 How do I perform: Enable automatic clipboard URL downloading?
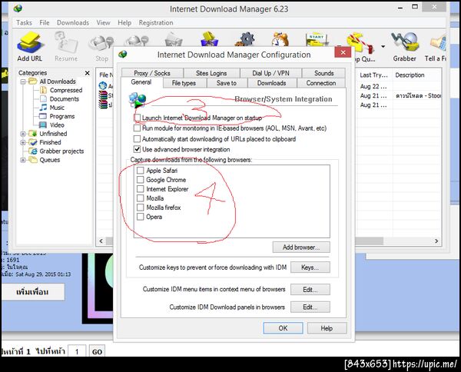click(x=137, y=139)
